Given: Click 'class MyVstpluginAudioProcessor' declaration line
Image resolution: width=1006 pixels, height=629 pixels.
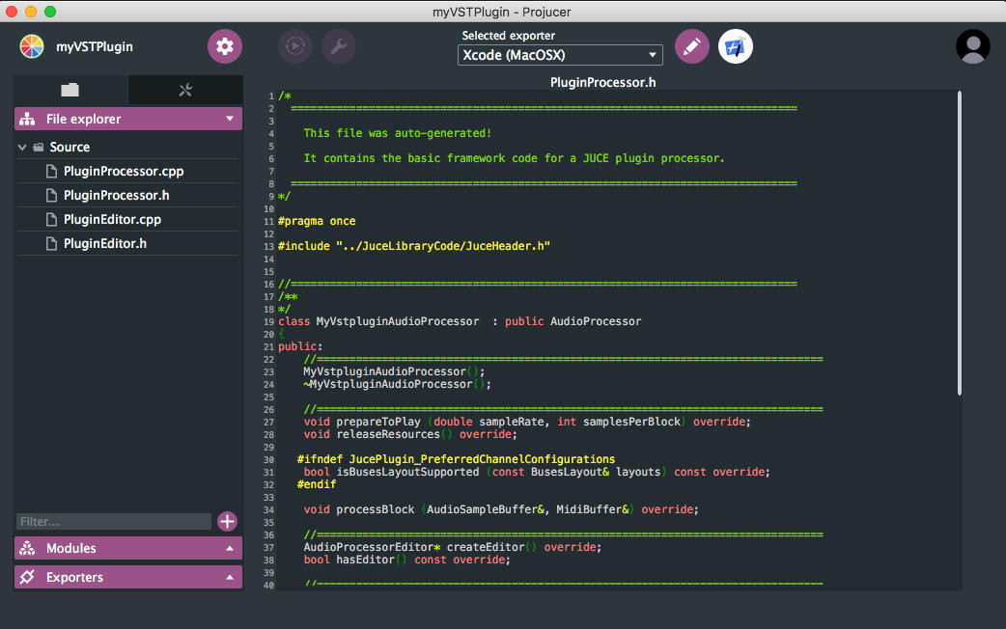Looking at the screenshot, I should click(460, 321).
